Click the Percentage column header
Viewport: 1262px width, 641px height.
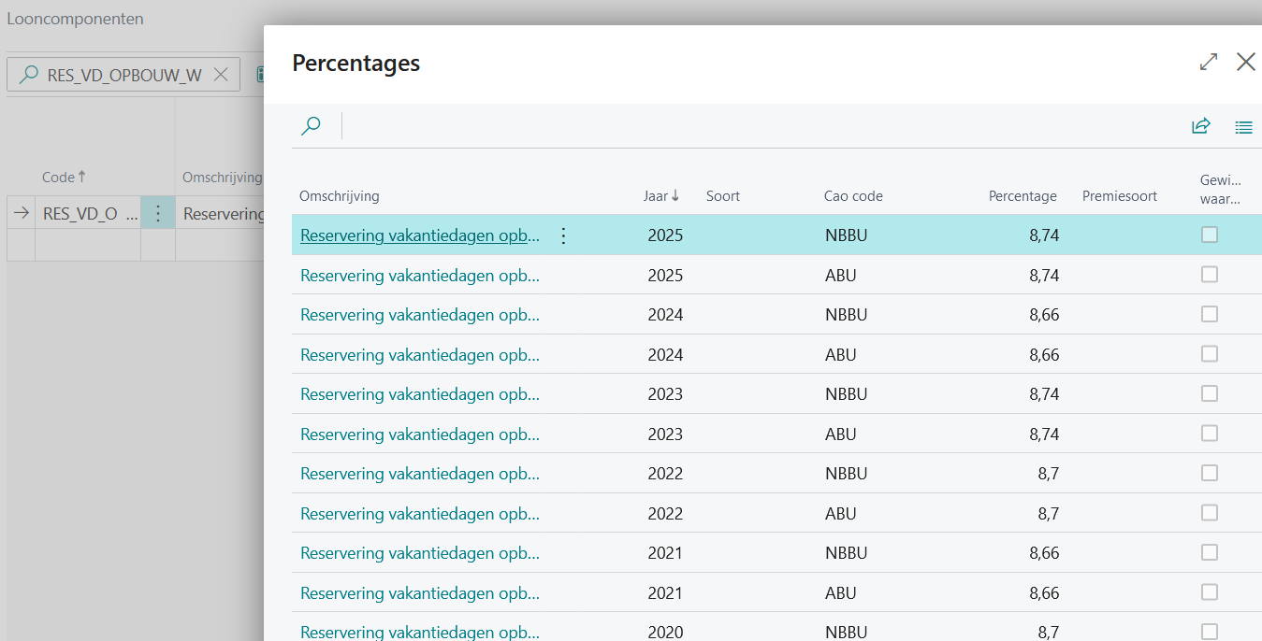click(x=1023, y=196)
